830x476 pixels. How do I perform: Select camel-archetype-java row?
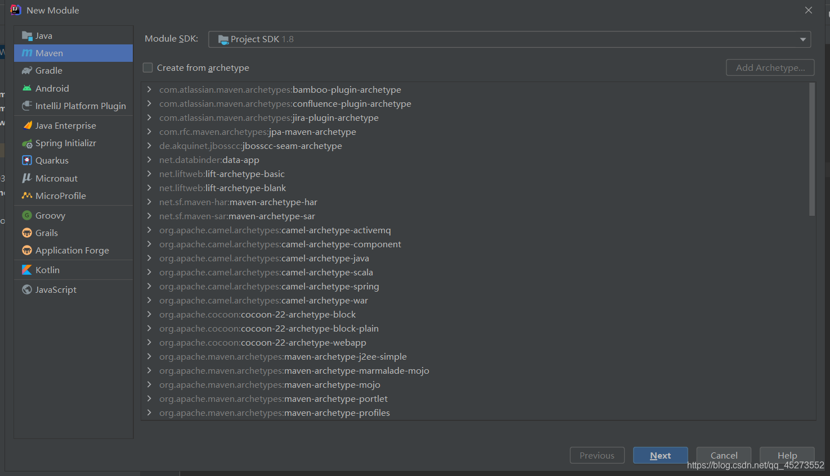click(474, 258)
